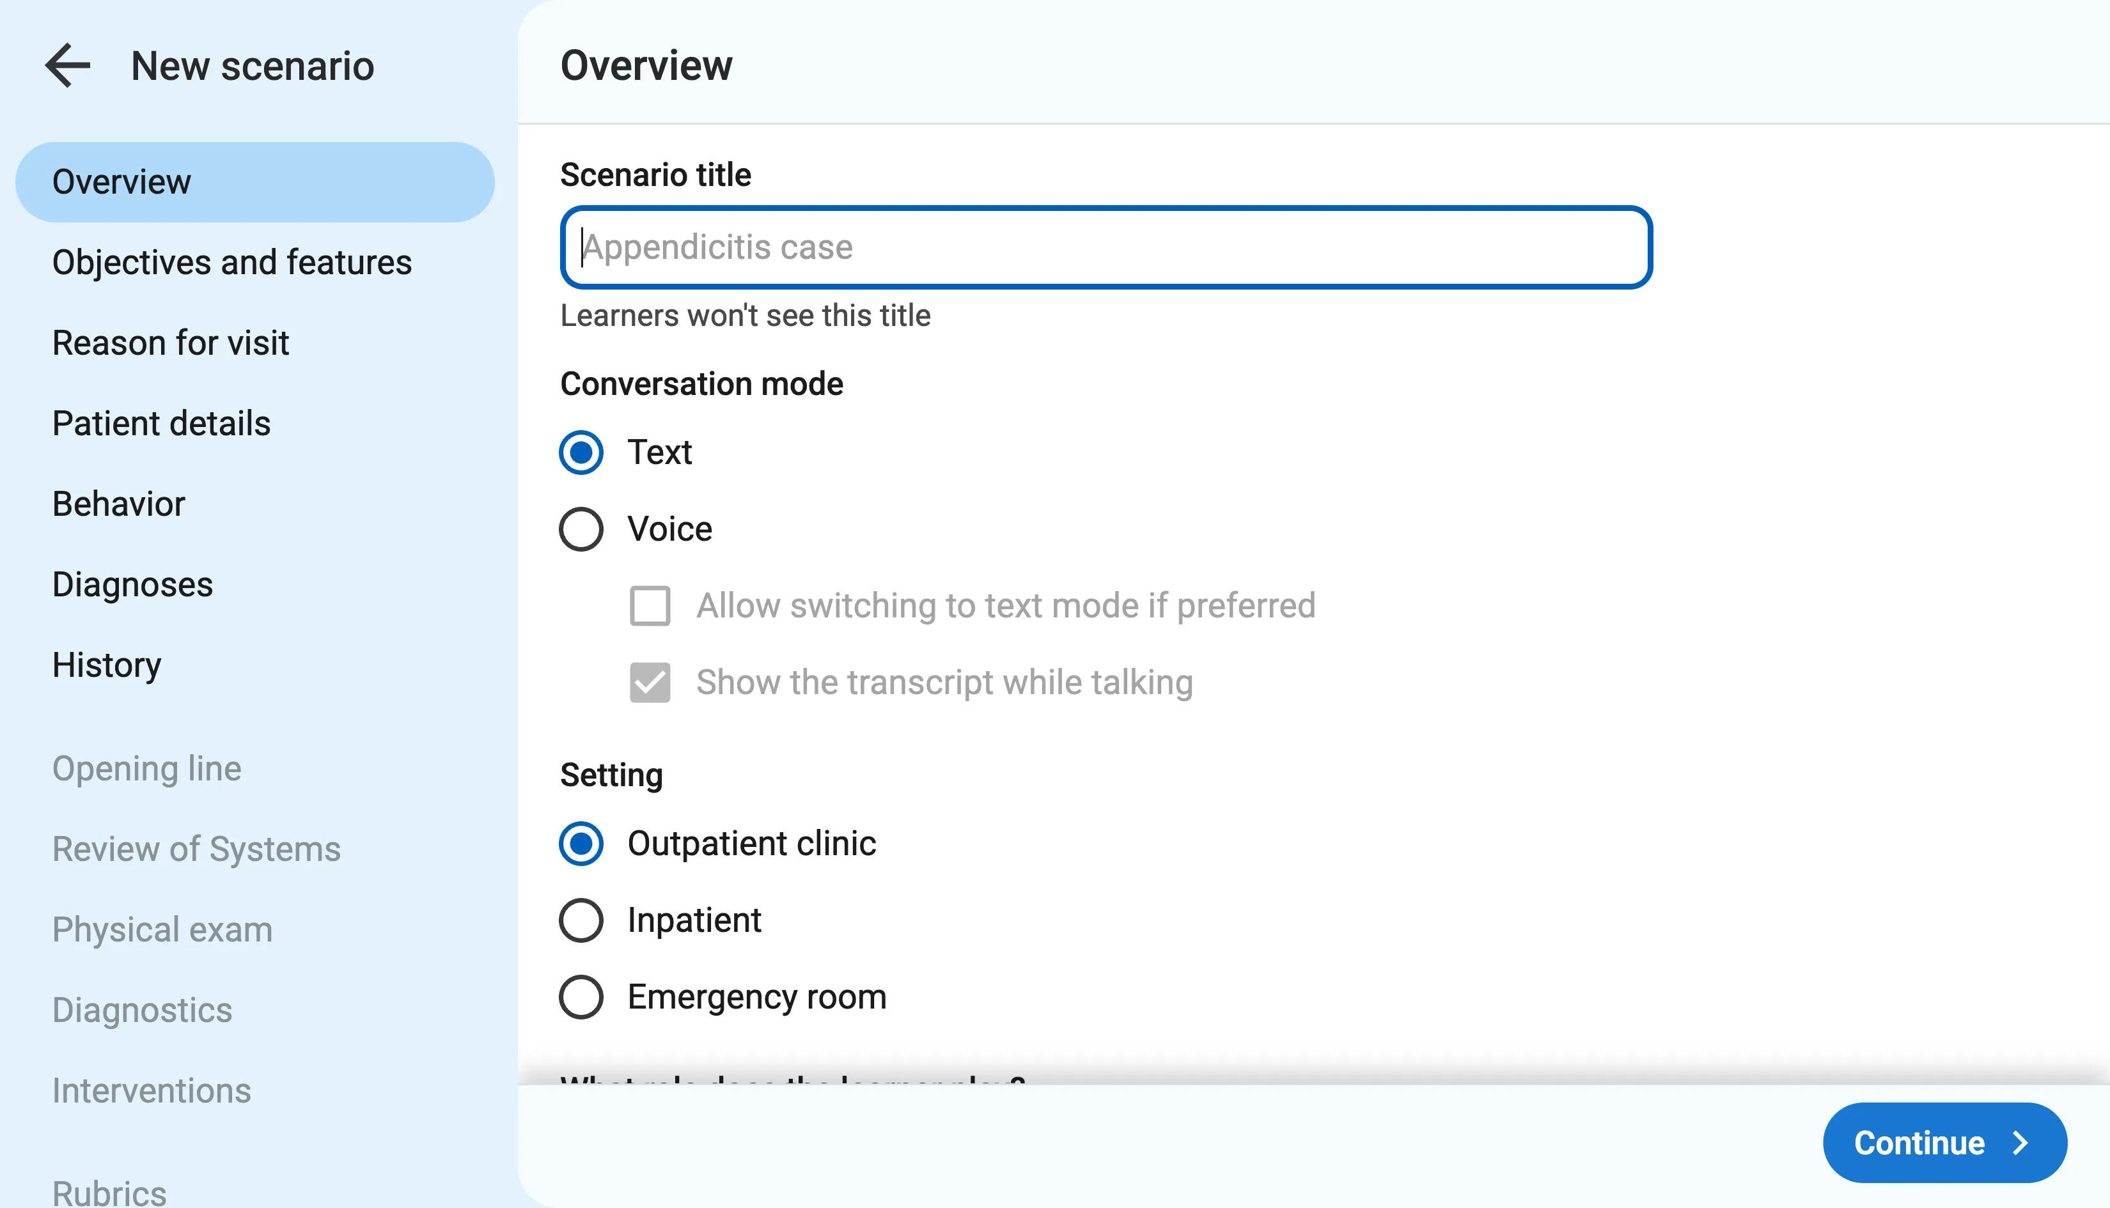2110x1208 pixels.
Task: Toggle Show the transcript while talking
Action: (x=650, y=683)
